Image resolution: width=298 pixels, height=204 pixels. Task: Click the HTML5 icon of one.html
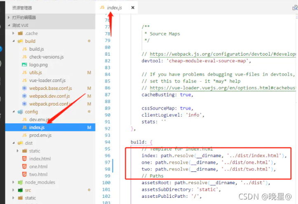click(x=24, y=166)
